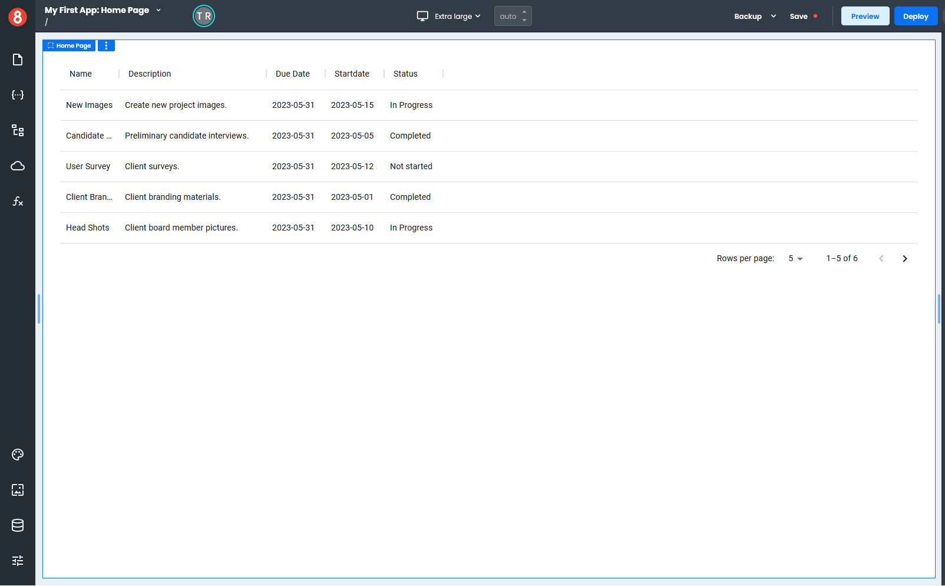945x586 pixels.
Task: Click the 8base logo icon
Action: point(18,17)
